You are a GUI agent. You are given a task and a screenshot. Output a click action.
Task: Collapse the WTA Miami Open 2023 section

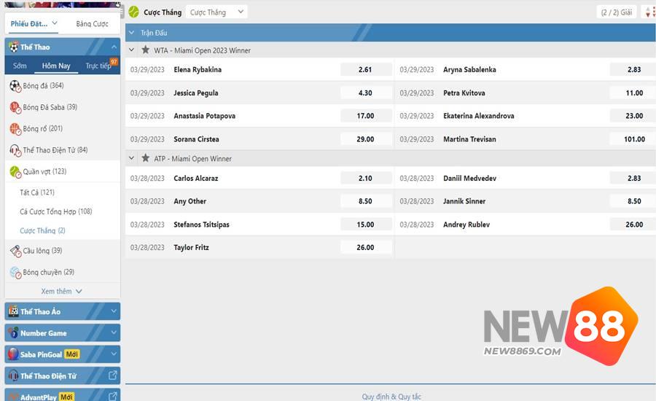tap(131, 50)
